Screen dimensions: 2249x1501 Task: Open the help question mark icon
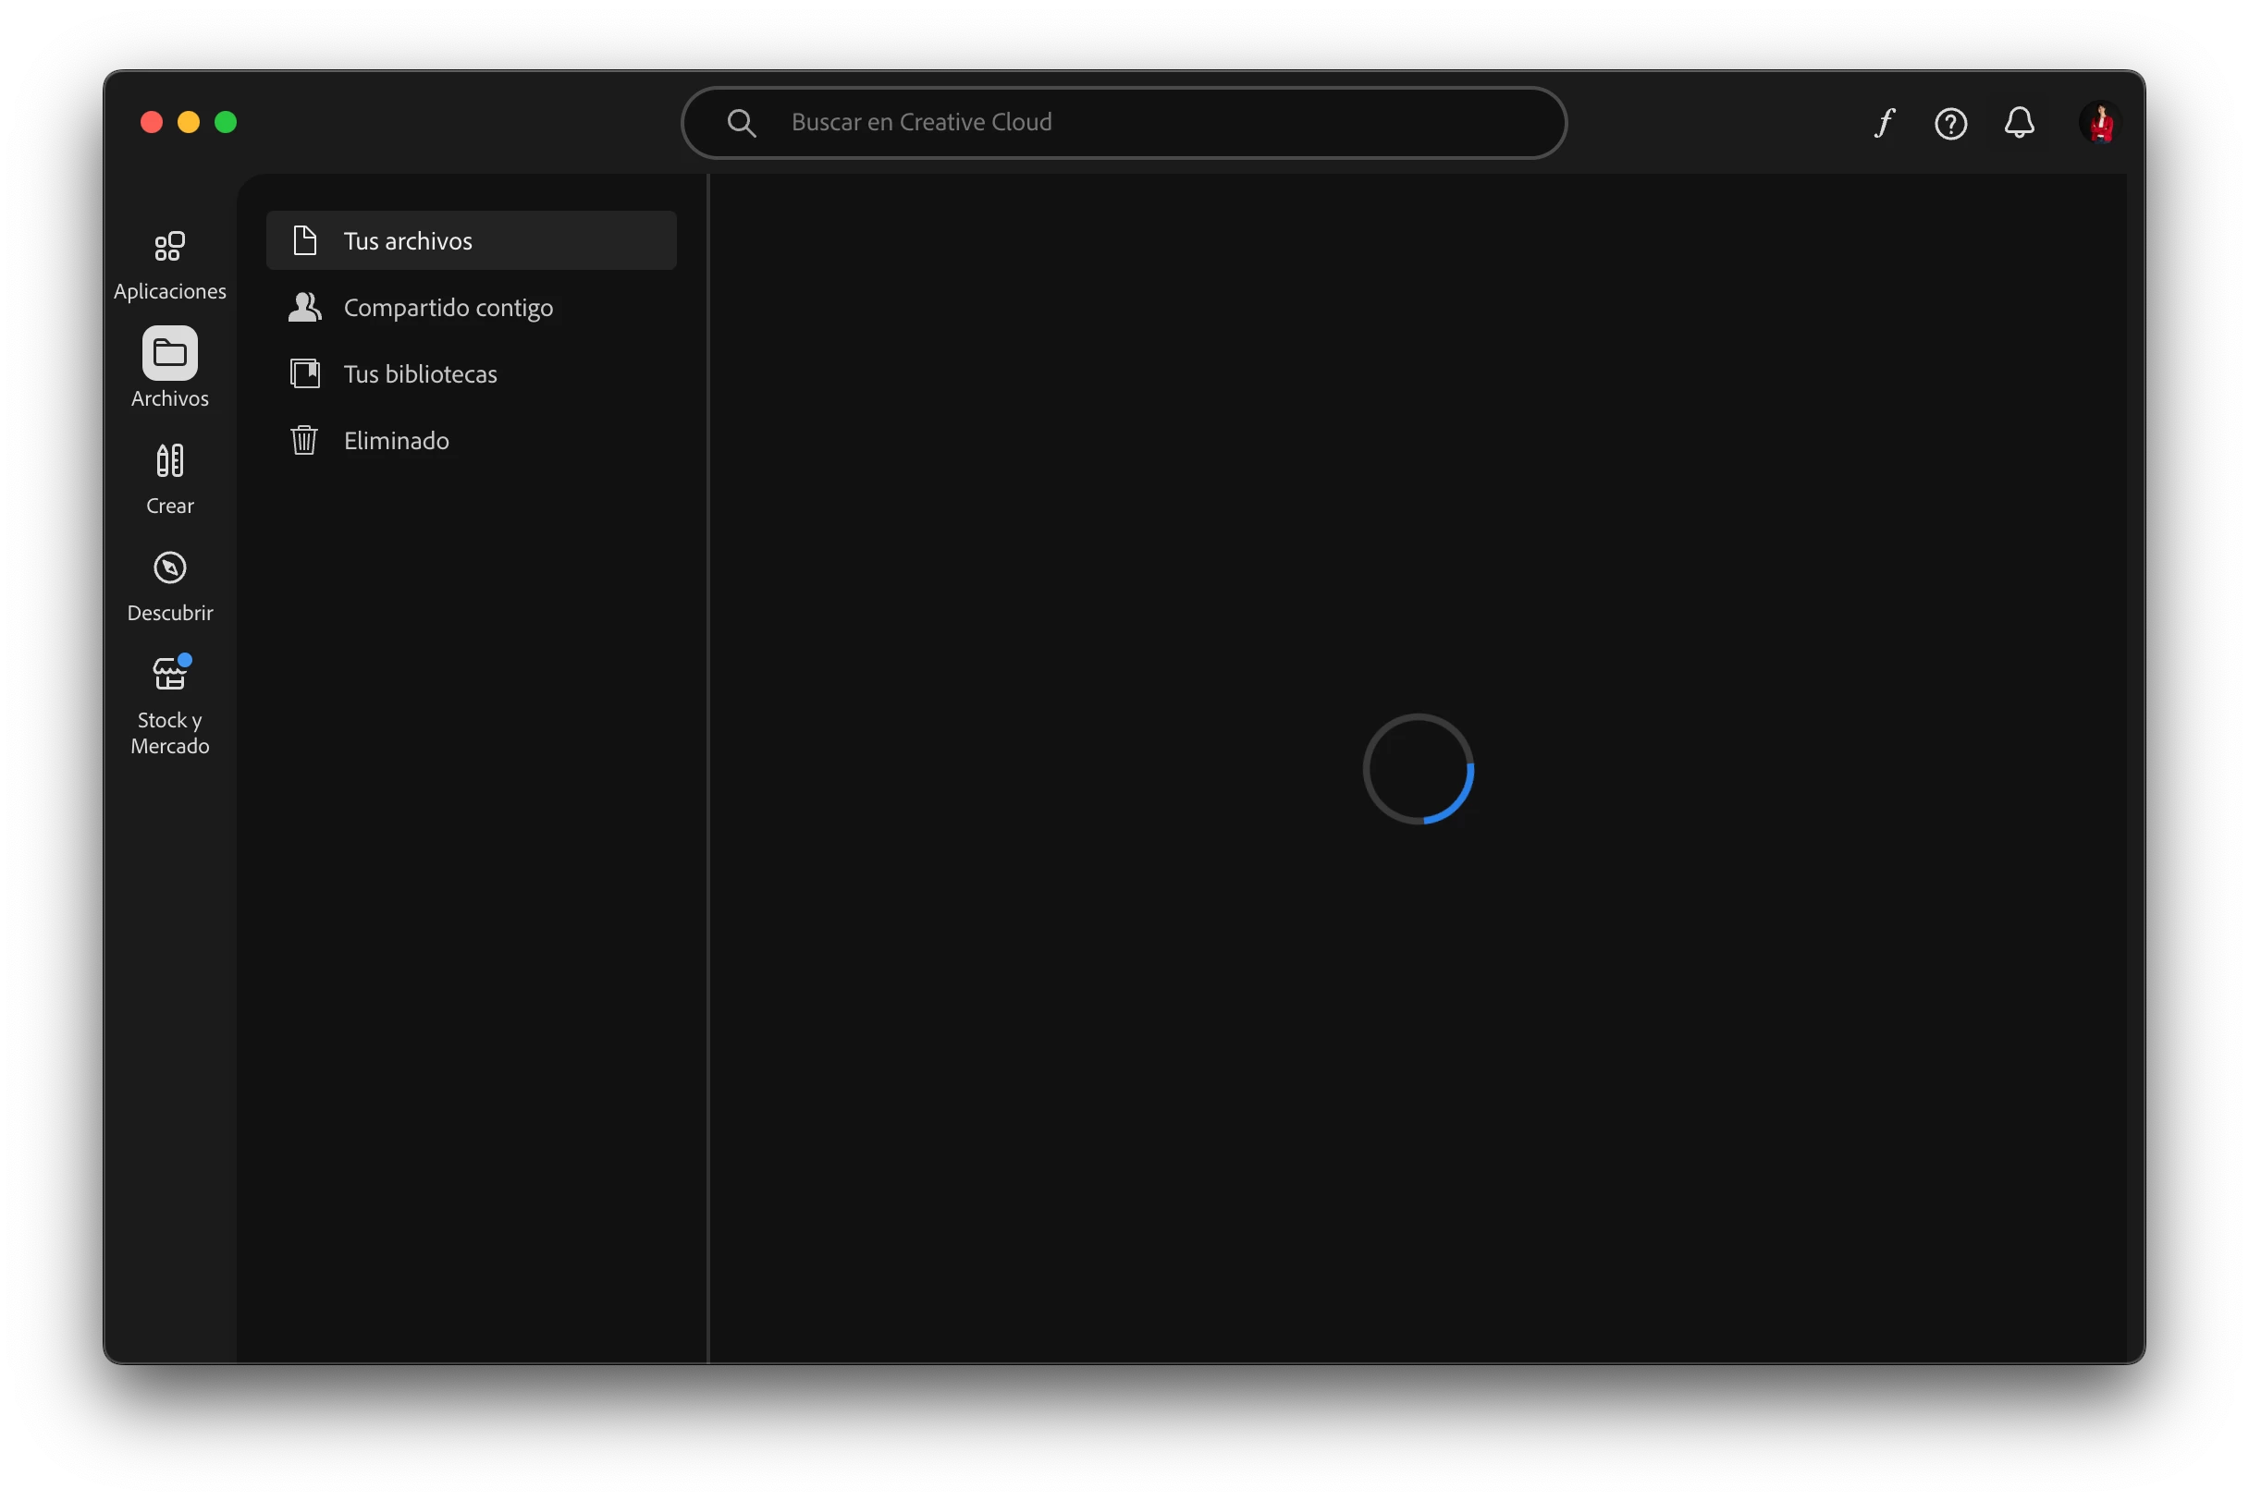[x=1950, y=124]
